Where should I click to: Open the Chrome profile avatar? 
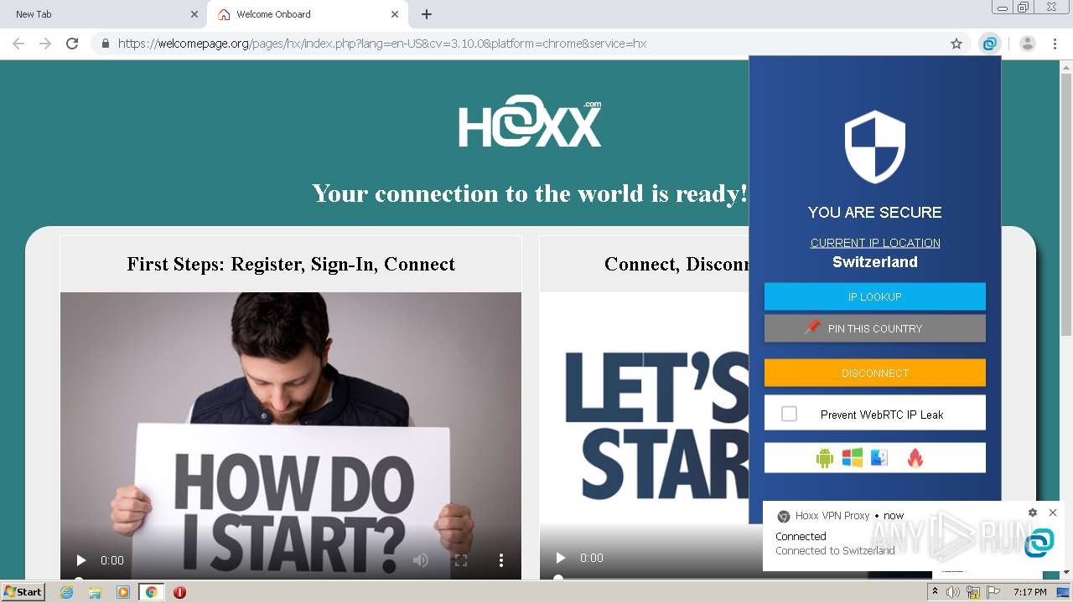coord(1028,44)
